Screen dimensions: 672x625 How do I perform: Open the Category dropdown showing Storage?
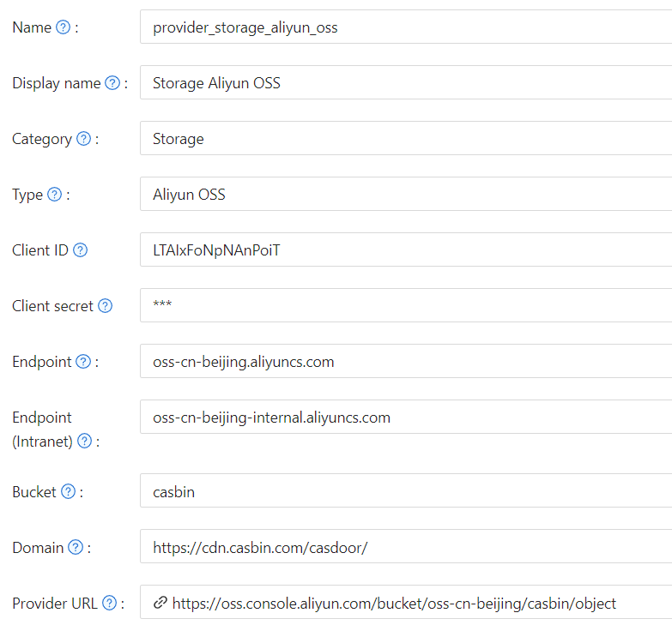(405, 139)
